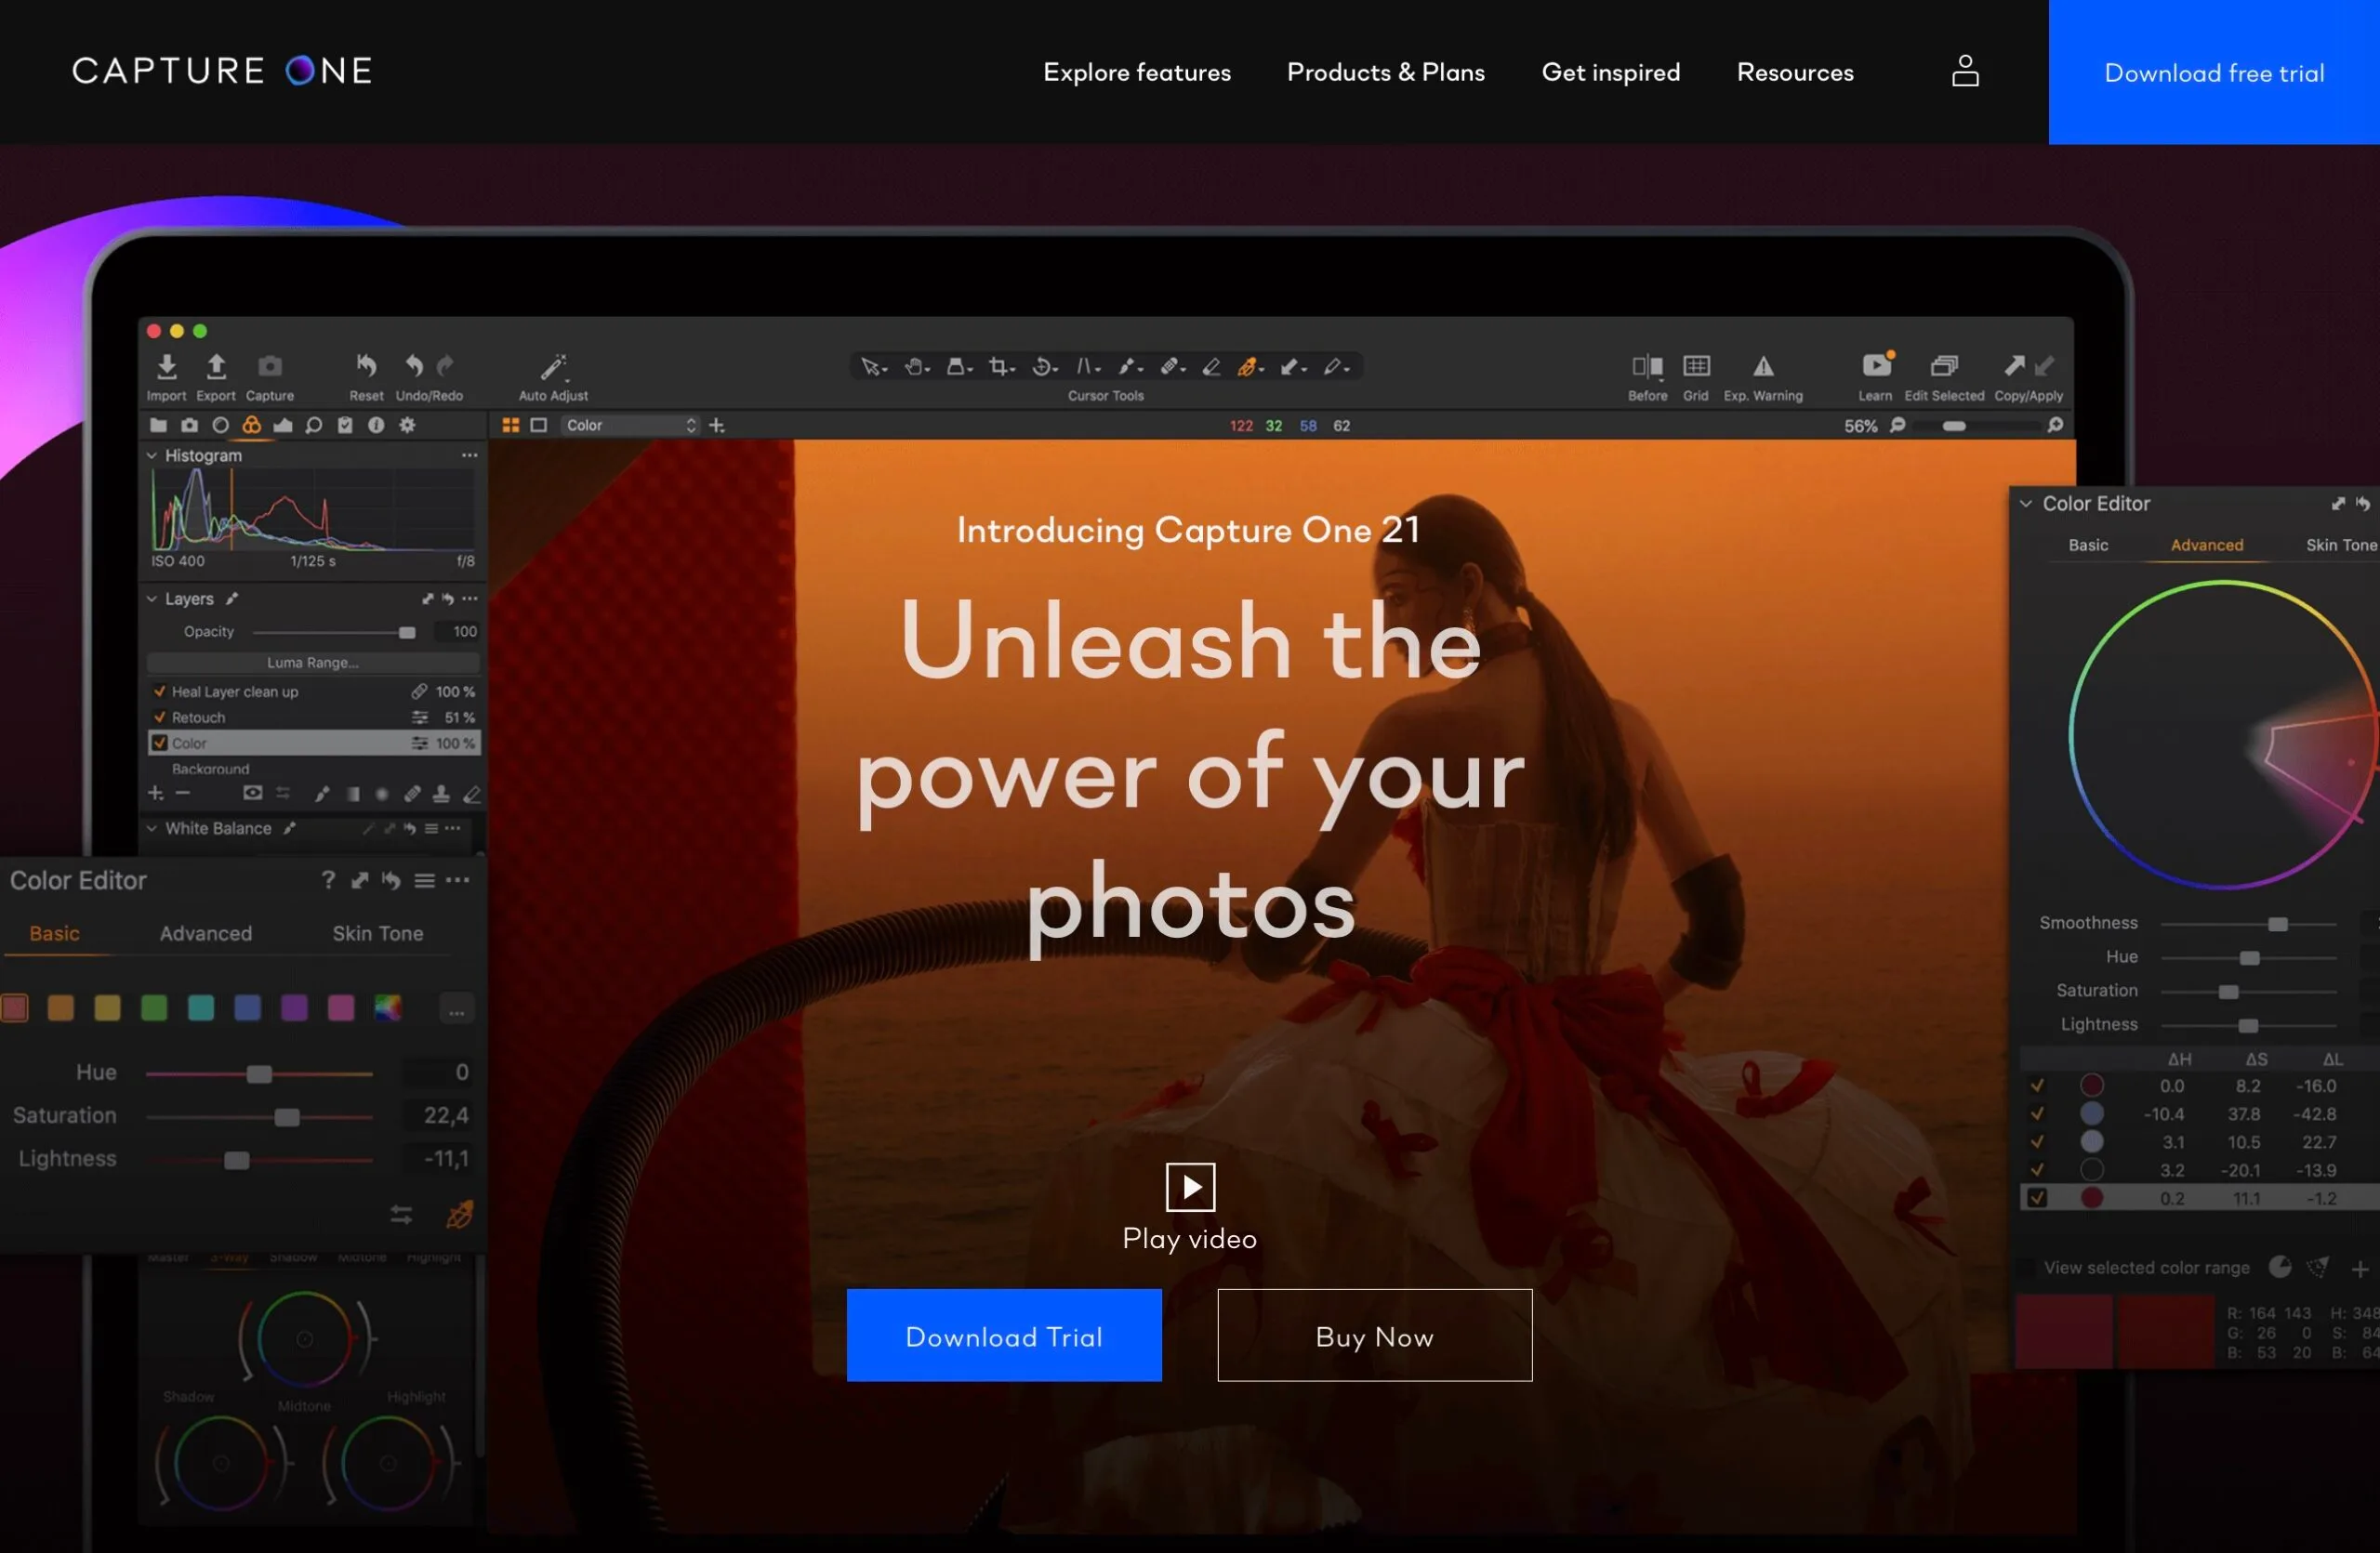Screen dimensions: 2380x1553
Task: Enable View selected color range checkbox
Action: coord(2028,1267)
